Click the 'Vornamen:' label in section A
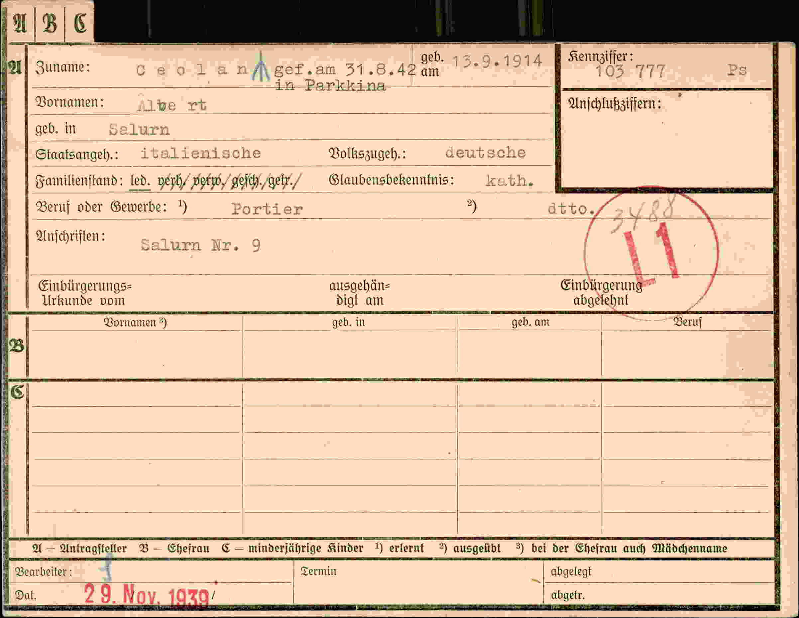Image resolution: width=799 pixels, height=618 pixels. click(x=69, y=102)
